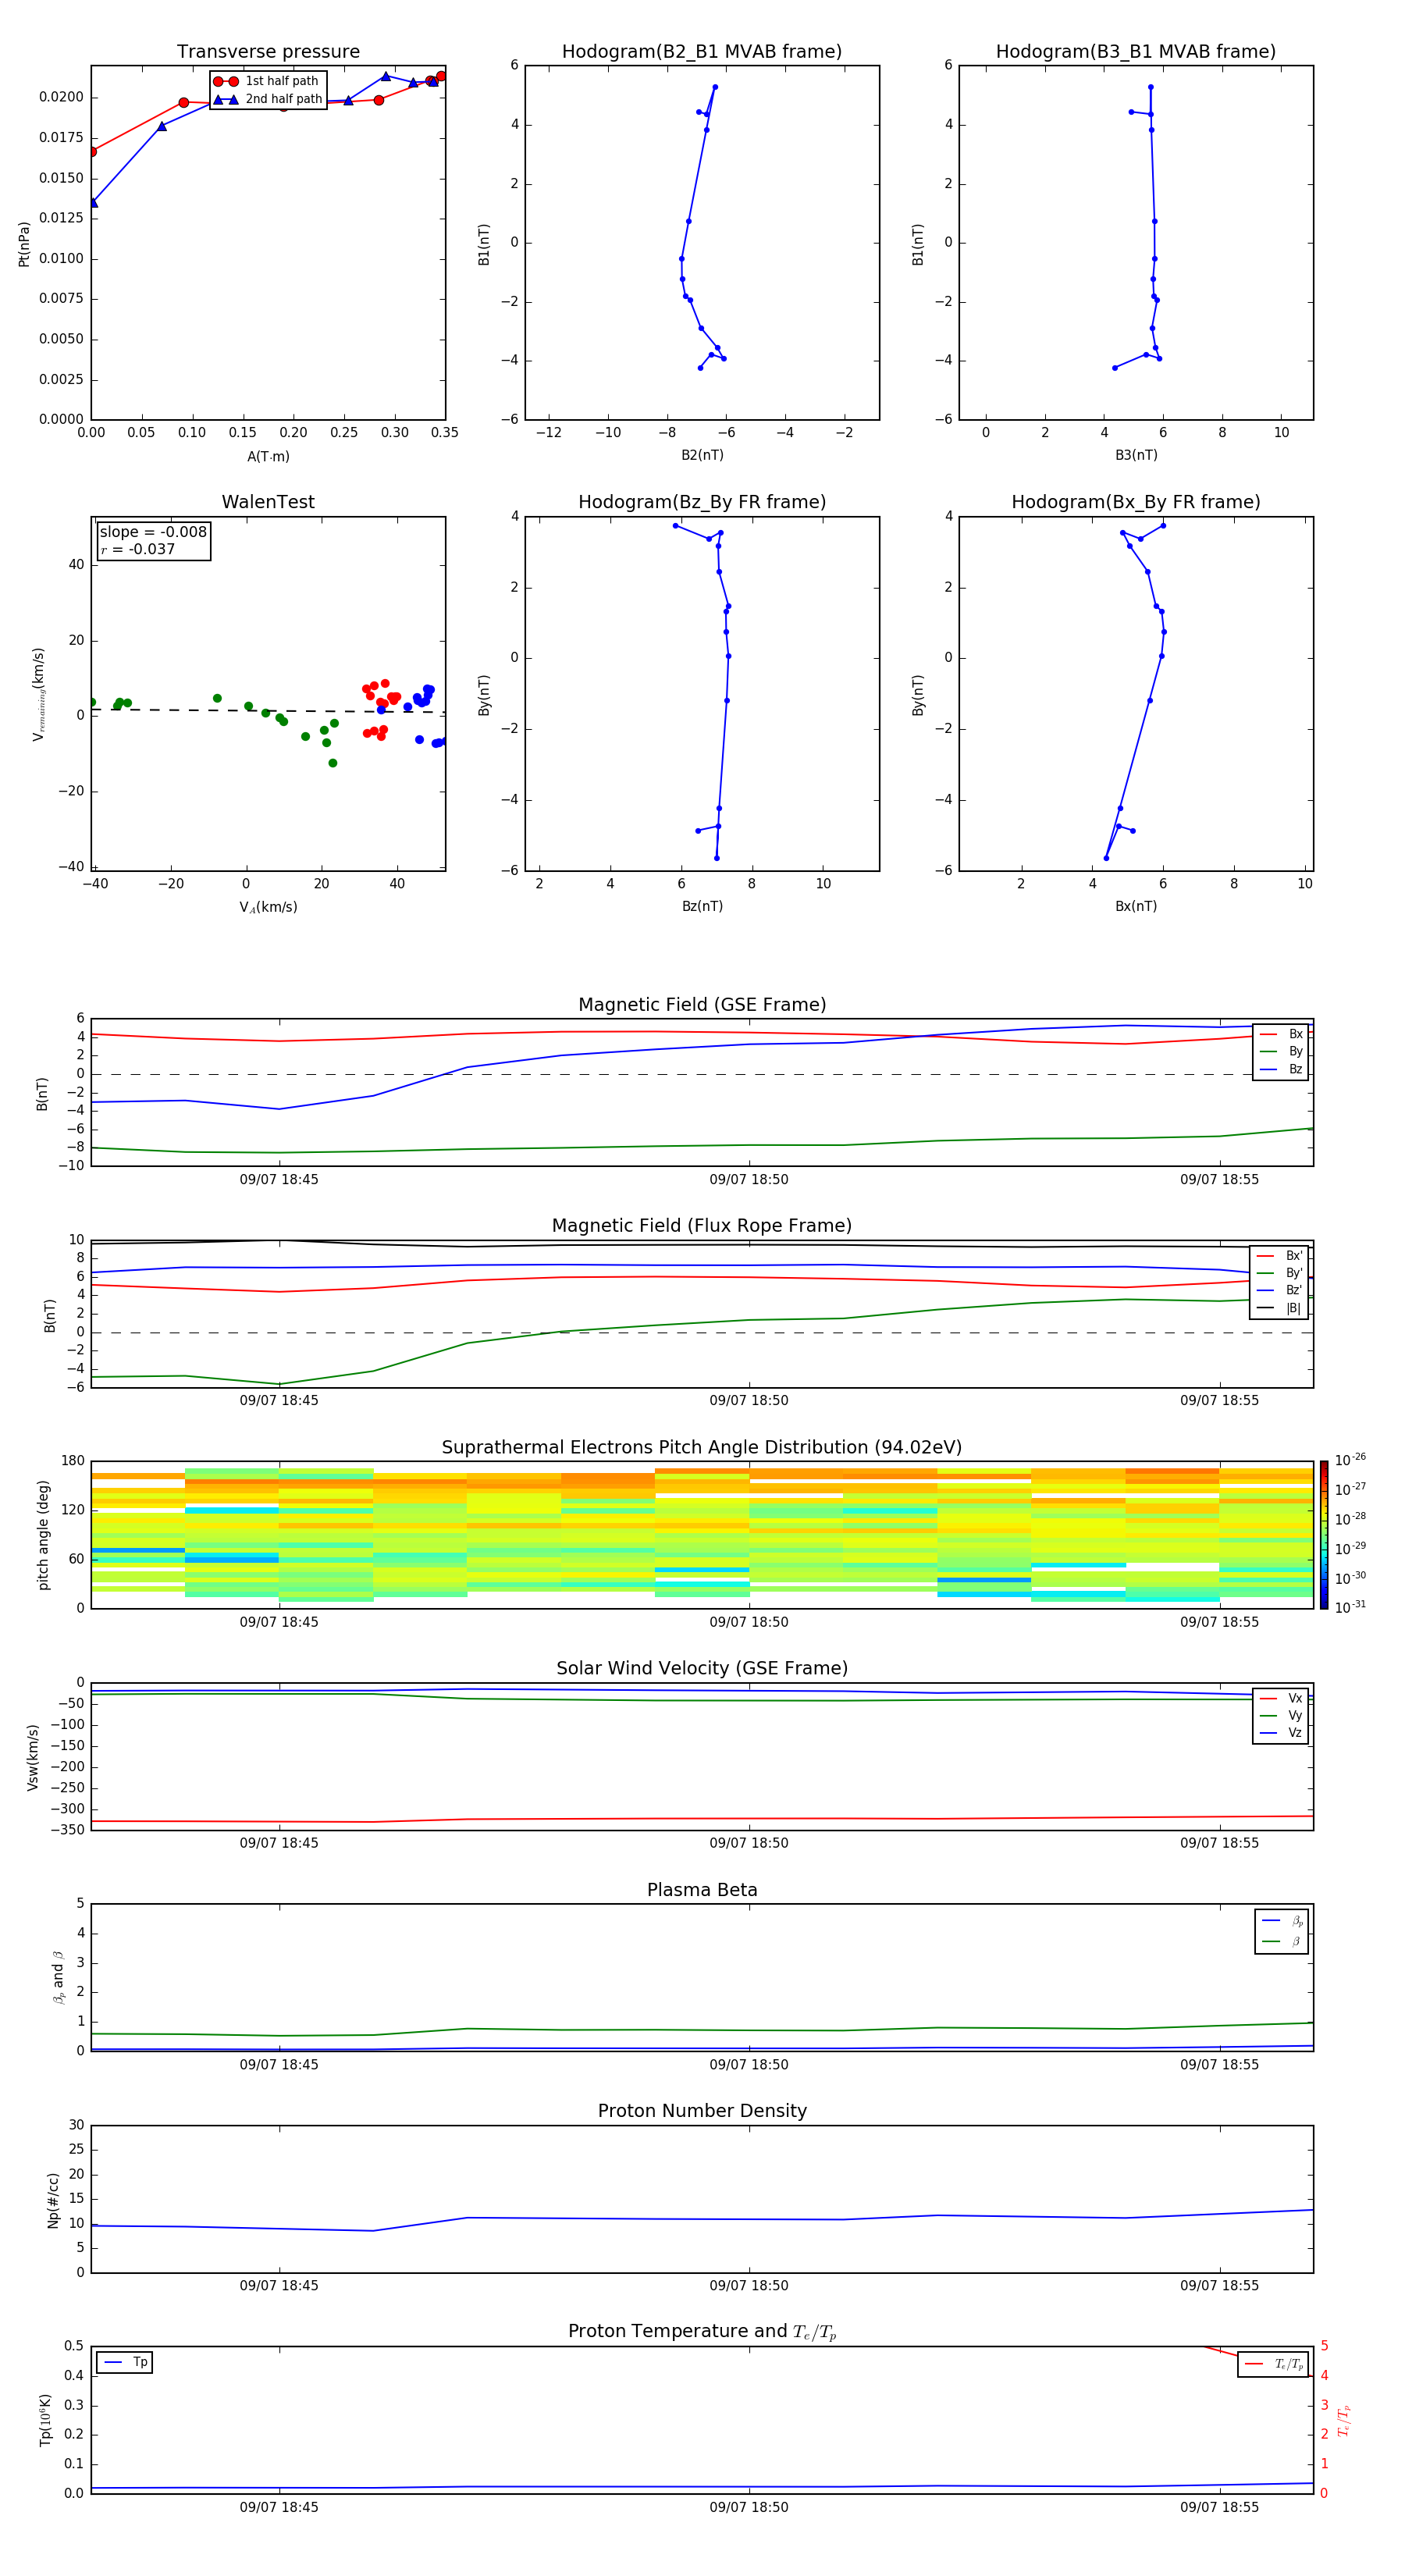This screenshot has height=2576, width=1405.
Task: Click the -350 tick on Solar Wind Velocity axis
Action: 68,1830
